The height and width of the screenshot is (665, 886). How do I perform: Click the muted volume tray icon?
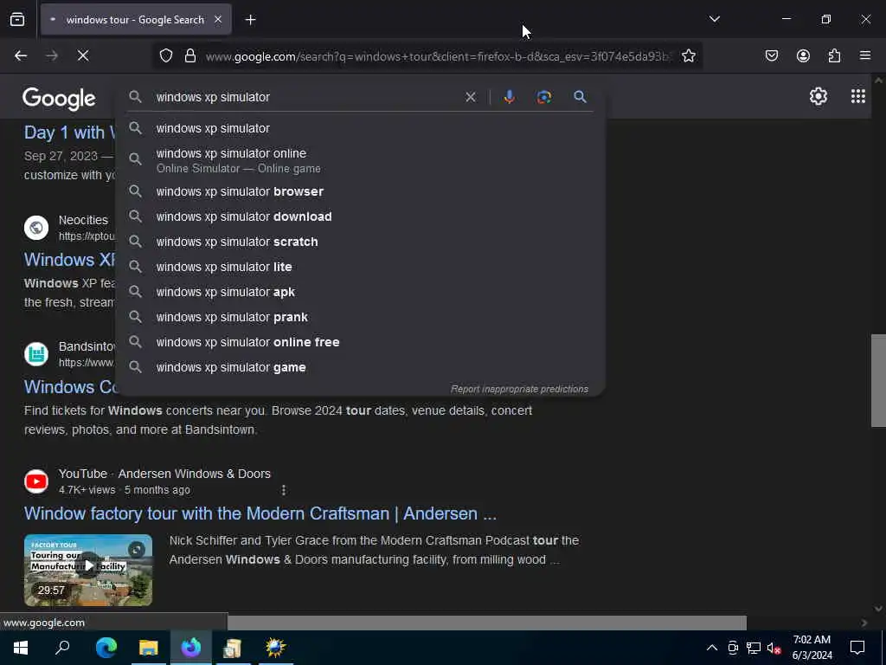[x=774, y=648]
